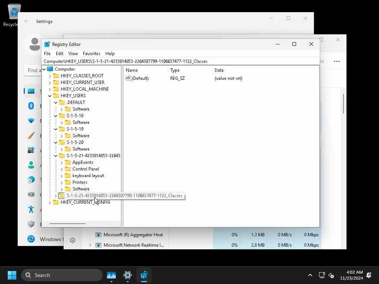
Task: Select the Control Panel folder icon
Action: pyautogui.click(x=68, y=169)
